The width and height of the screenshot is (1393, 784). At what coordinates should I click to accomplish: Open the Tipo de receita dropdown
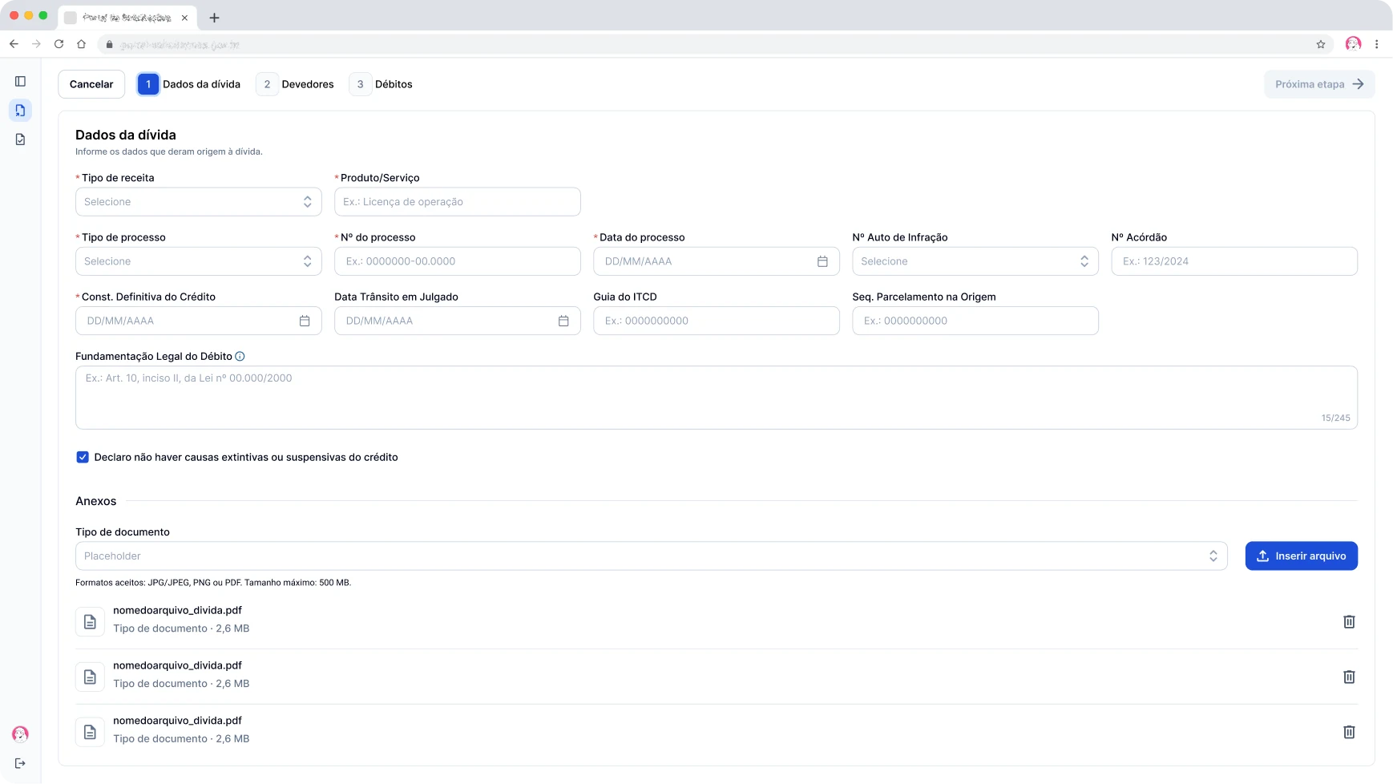click(x=199, y=202)
